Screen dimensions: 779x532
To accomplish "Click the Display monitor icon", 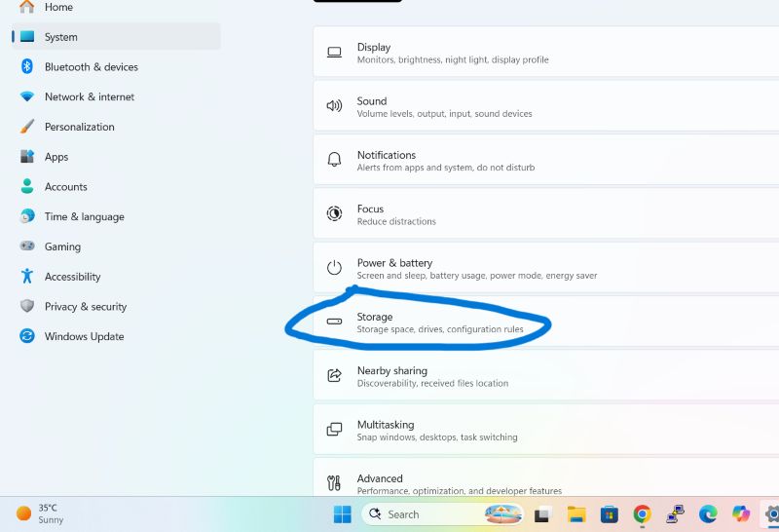I will (334, 53).
